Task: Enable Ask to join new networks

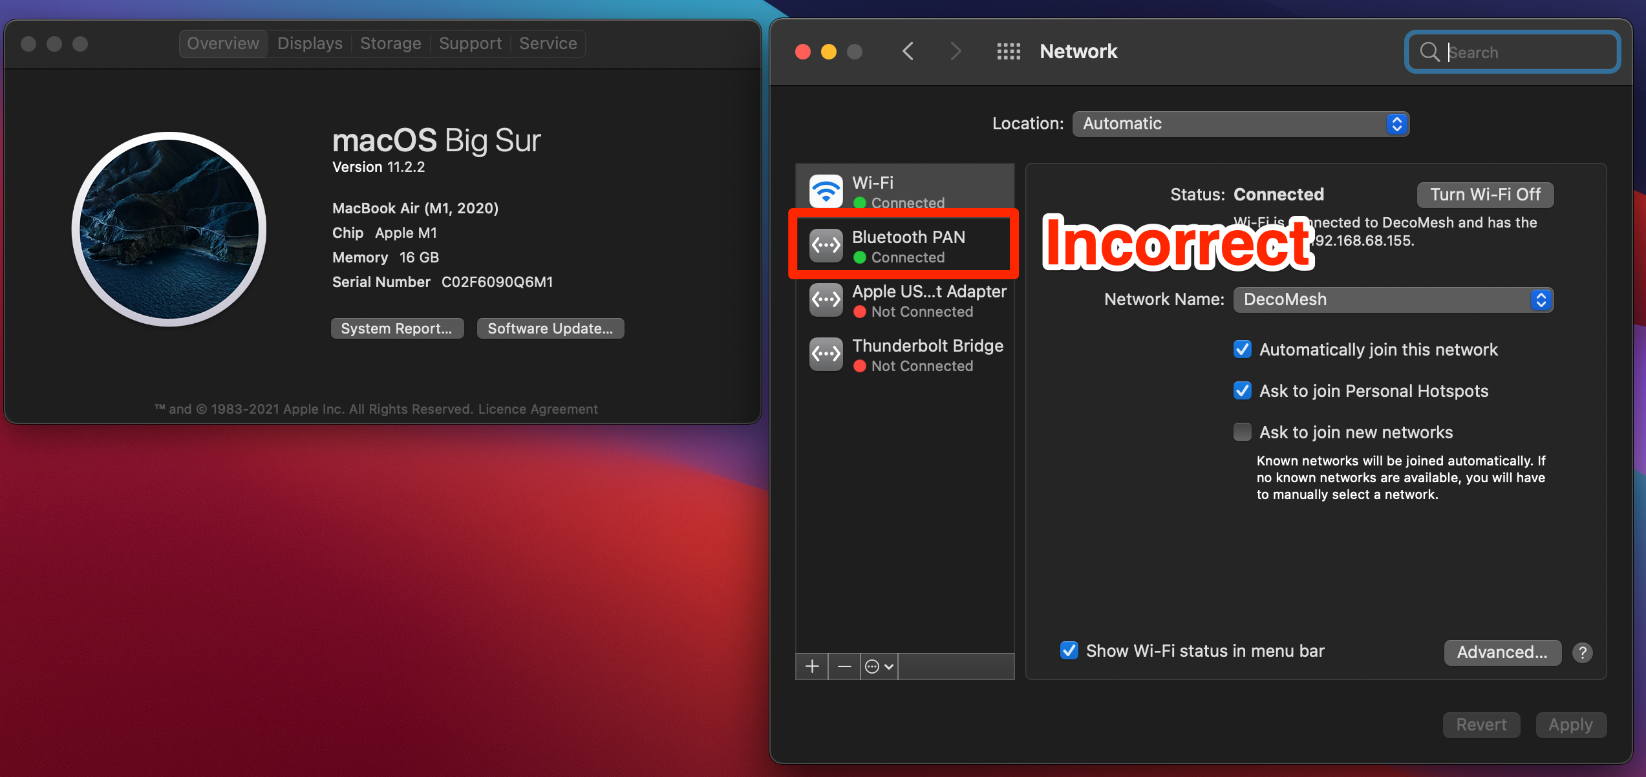Action: [x=1242, y=432]
